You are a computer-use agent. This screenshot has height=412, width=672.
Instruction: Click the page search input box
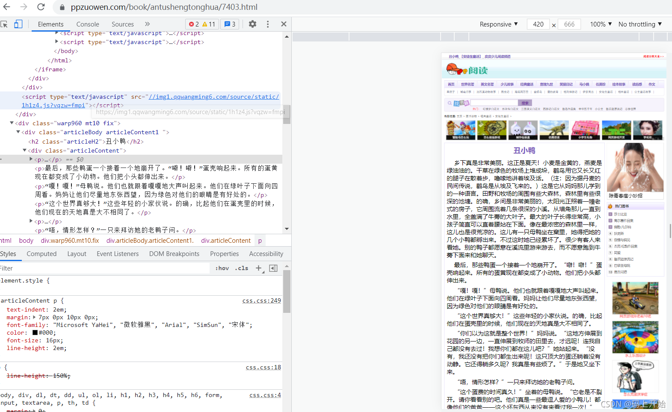[x=494, y=103]
